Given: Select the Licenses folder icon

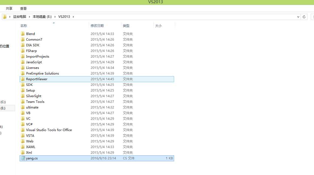Looking at the screenshot, I should (23, 68).
